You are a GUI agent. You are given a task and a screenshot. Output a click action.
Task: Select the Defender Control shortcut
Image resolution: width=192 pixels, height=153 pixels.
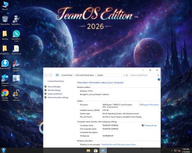click(5, 81)
